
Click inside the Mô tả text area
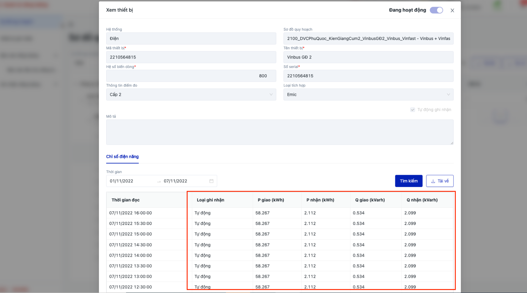[x=280, y=132]
